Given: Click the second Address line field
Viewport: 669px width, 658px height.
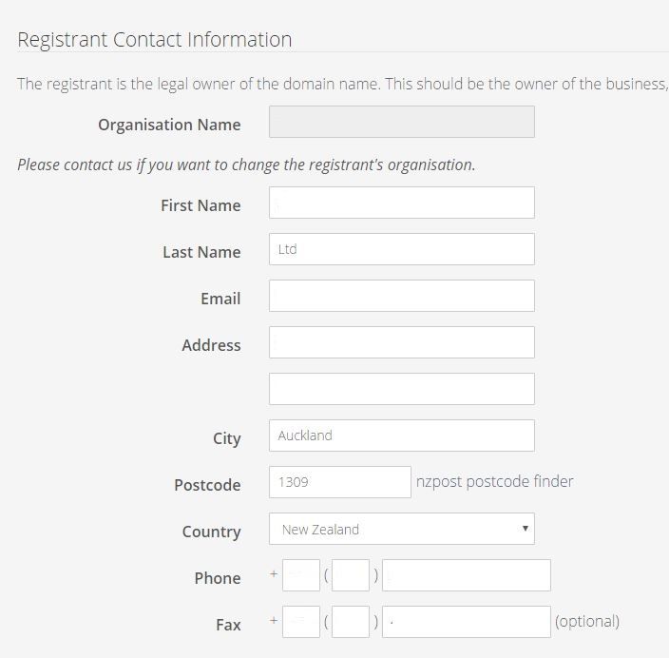Looking at the screenshot, I should coord(401,389).
